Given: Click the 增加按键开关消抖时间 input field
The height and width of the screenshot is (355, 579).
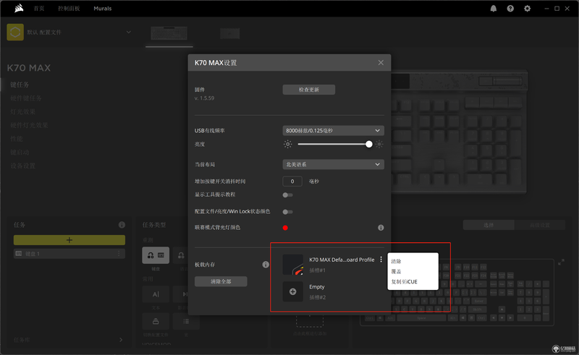Looking at the screenshot, I should click(292, 181).
